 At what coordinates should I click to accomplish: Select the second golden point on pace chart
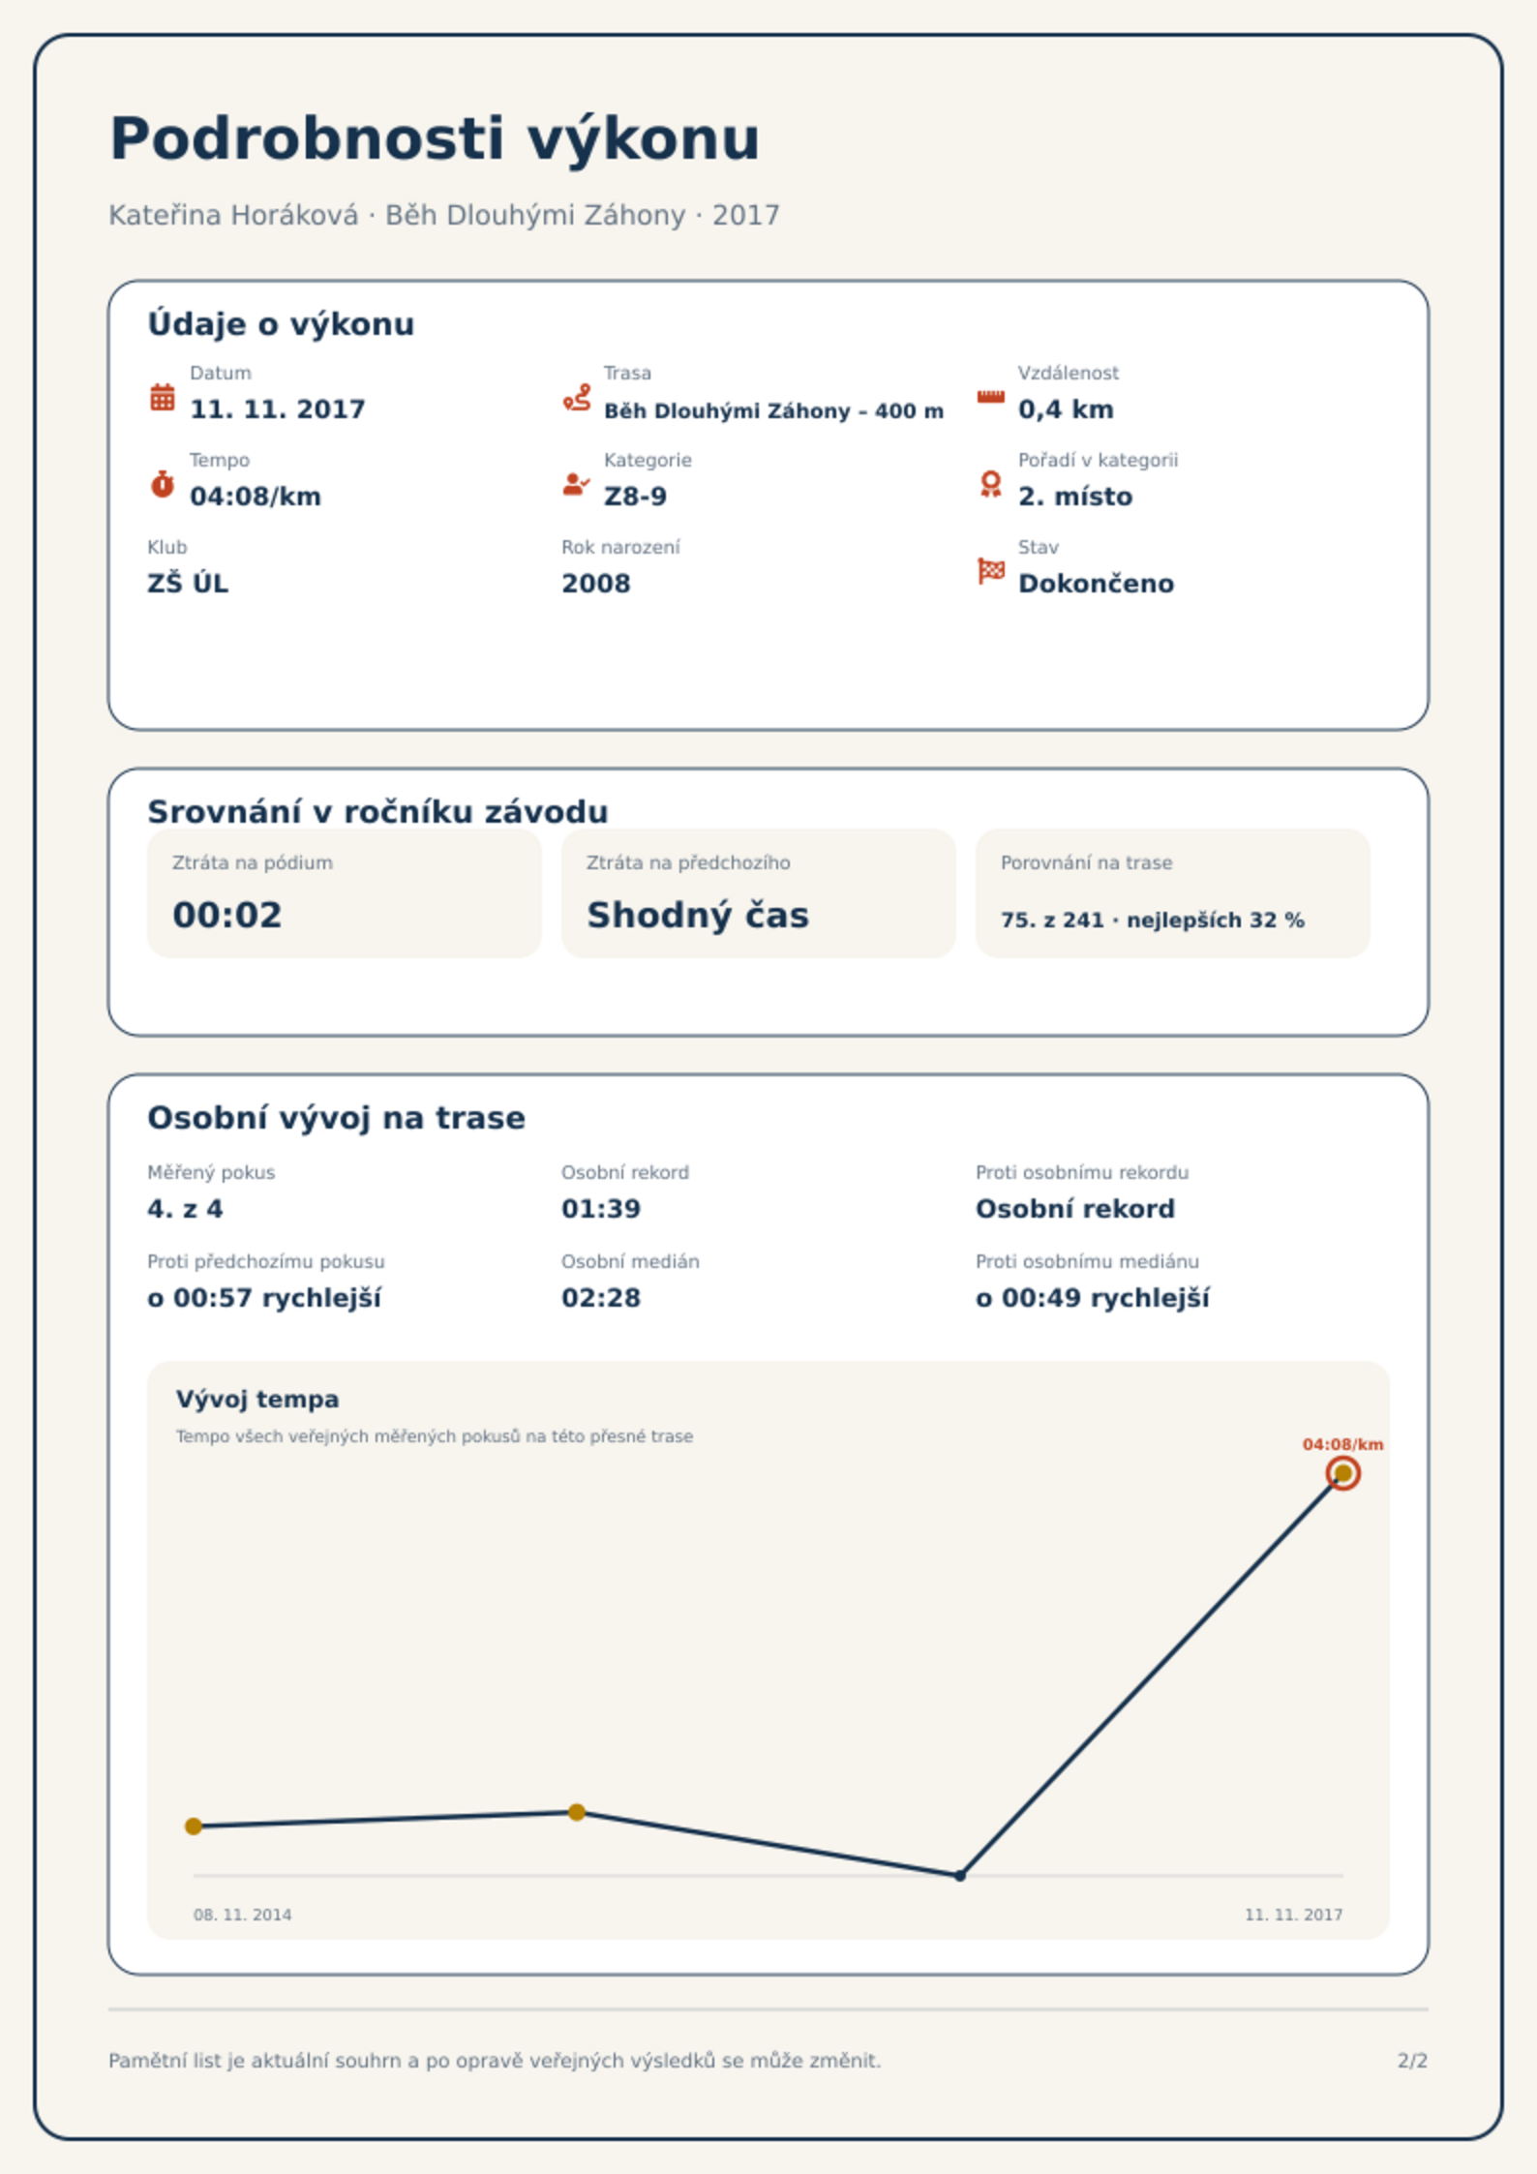click(577, 1812)
